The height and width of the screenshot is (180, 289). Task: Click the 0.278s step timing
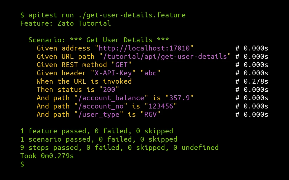tap(256, 81)
